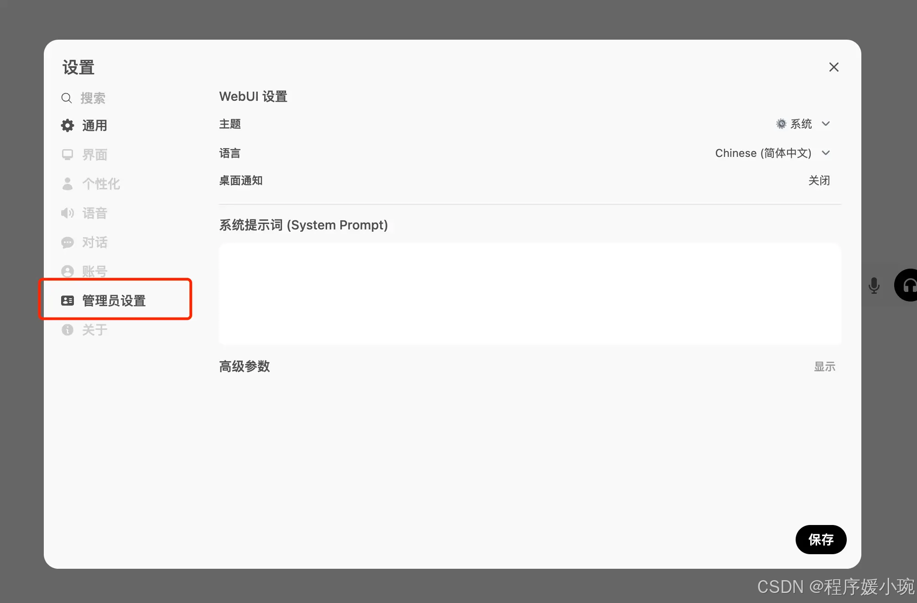This screenshot has width=917, height=603.
Task: Close the 设置 dialog with X
Action: [834, 67]
